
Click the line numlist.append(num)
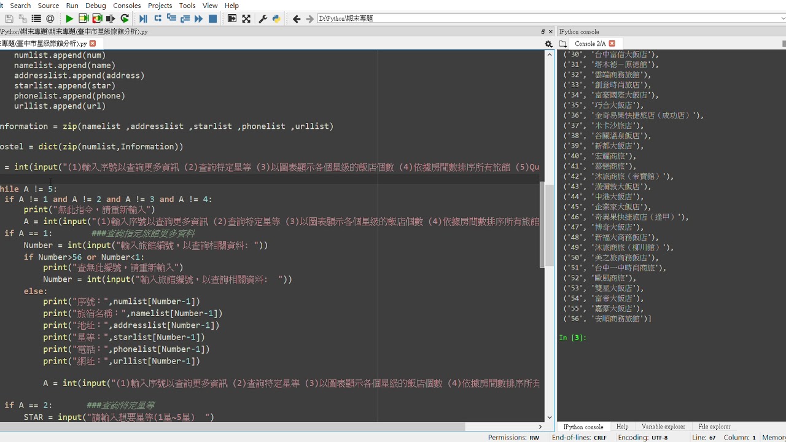60,55
